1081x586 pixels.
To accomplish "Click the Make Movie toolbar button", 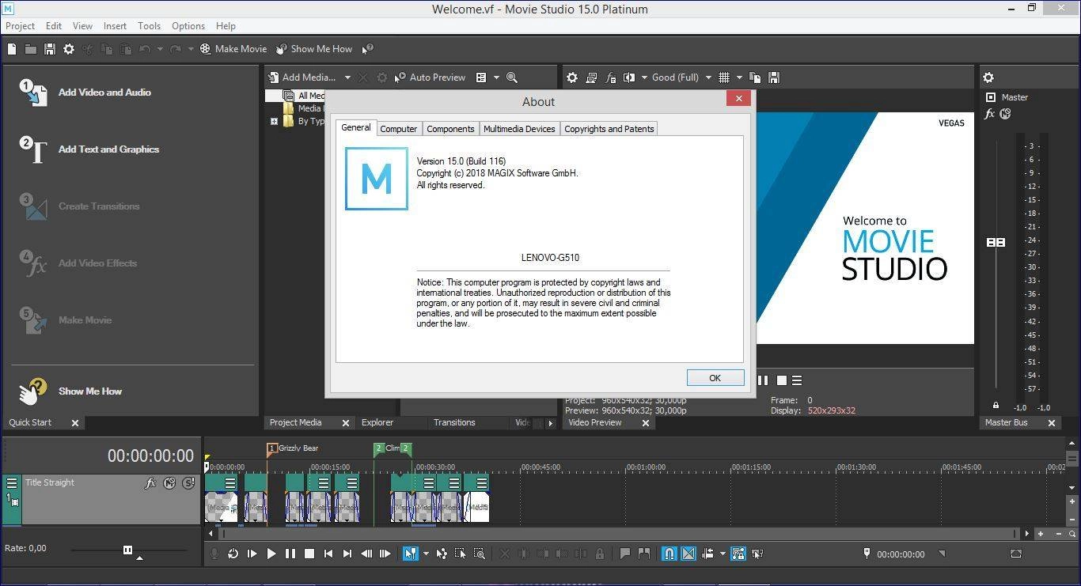I will (233, 49).
